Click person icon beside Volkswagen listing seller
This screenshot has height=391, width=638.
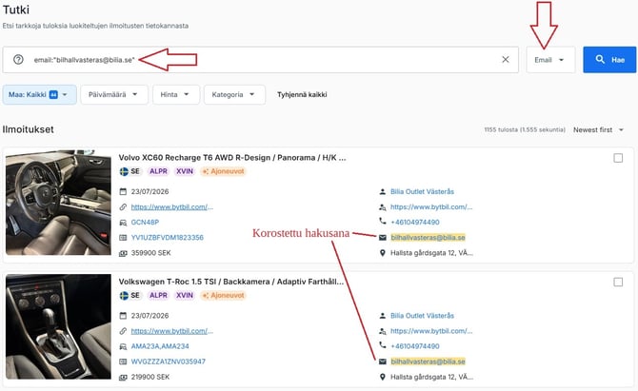383,316
